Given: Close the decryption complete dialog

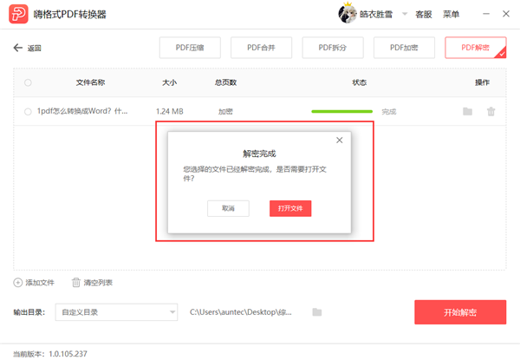Looking at the screenshot, I should (x=339, y=140).
